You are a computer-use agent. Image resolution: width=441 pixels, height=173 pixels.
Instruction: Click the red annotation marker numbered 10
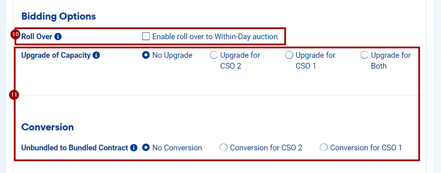point(15,34)
